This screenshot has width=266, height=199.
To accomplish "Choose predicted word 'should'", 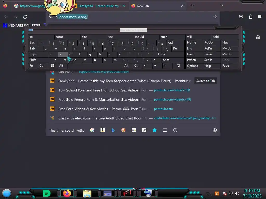I will (146, 37).
